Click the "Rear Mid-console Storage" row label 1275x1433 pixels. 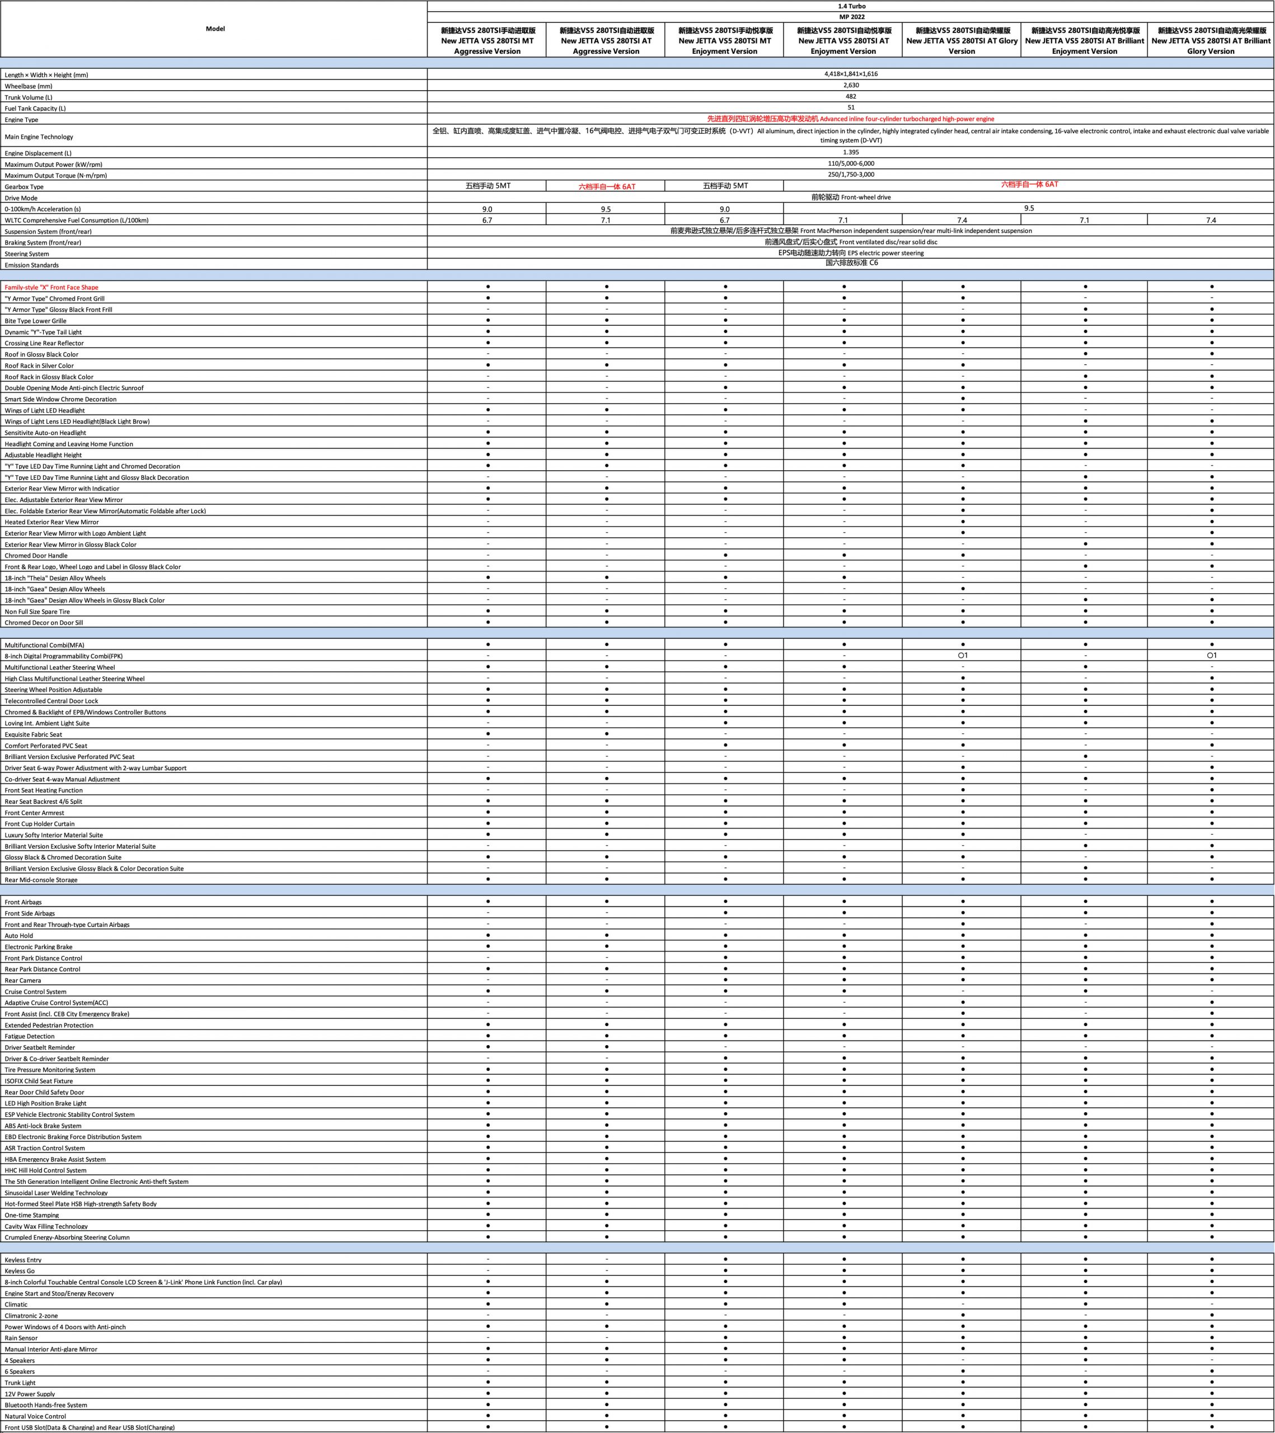41,880
